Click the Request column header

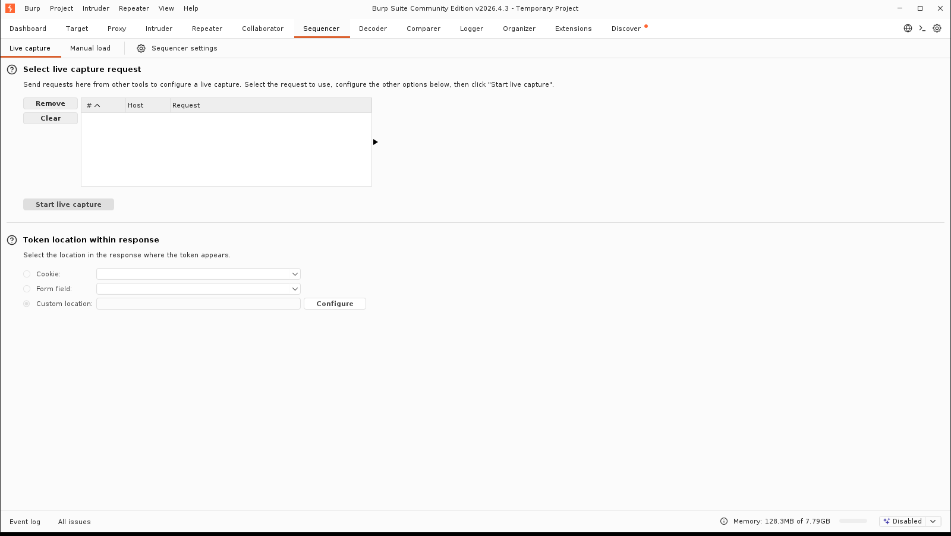point(270,105)
